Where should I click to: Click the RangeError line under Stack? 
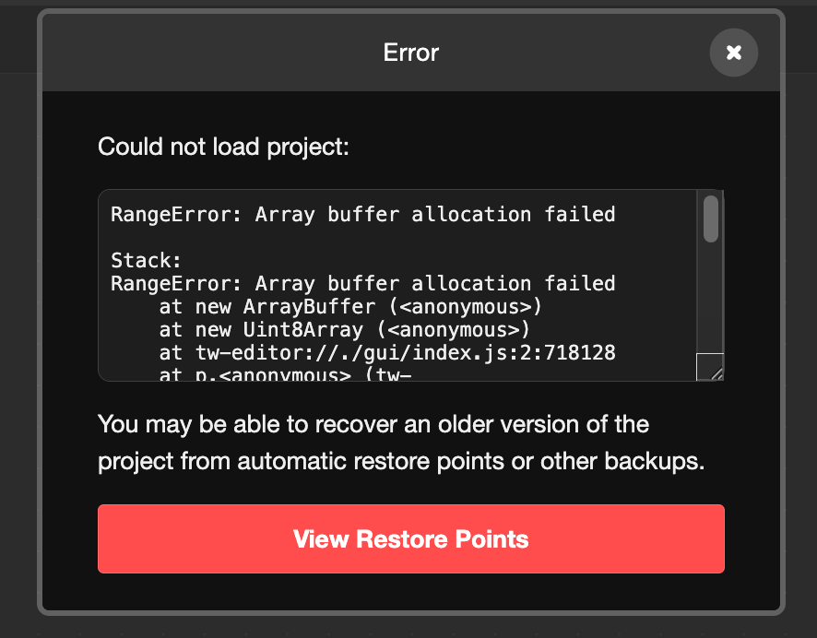pos(362,283)
